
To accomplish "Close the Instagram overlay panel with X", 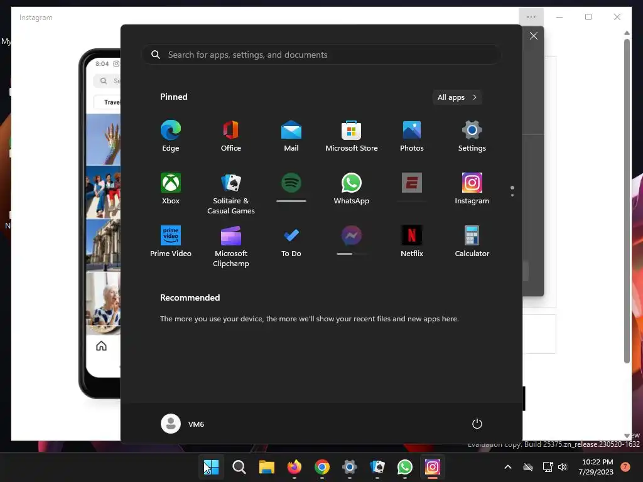I will point(534,36).
